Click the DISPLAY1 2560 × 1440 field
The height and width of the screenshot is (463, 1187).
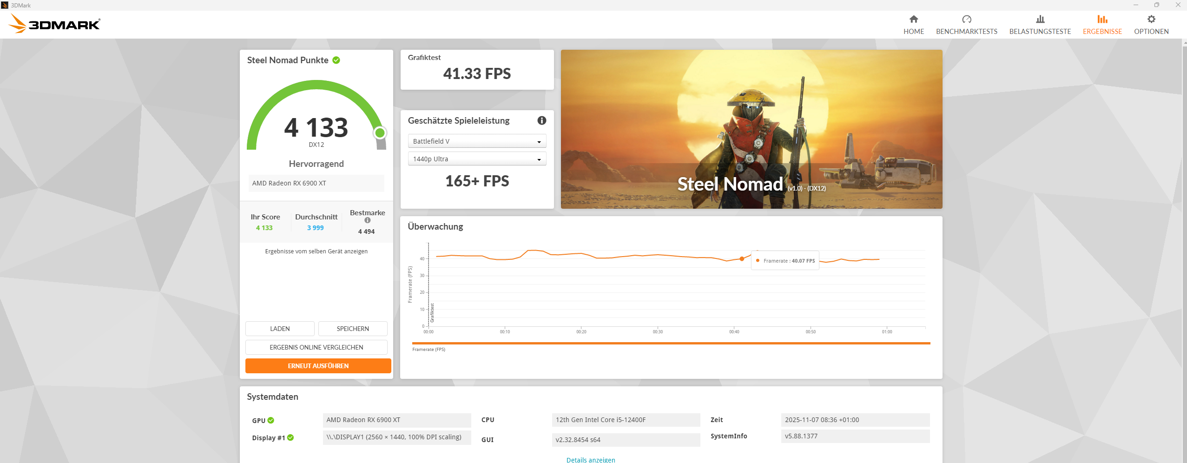point(397,437)
